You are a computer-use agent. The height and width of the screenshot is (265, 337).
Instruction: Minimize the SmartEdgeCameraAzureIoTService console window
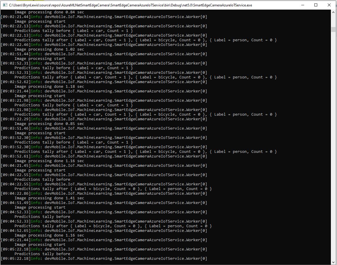[x=302, y=5]
